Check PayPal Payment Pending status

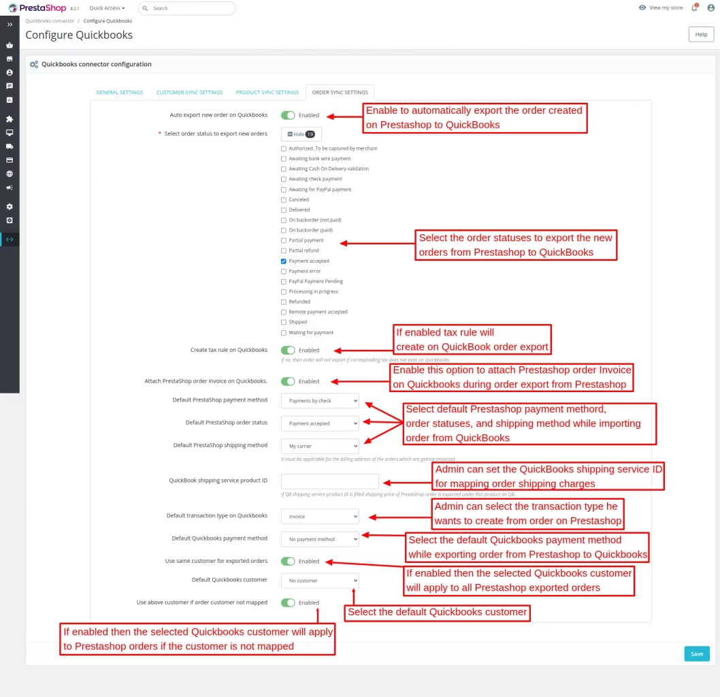click(283, 282)
